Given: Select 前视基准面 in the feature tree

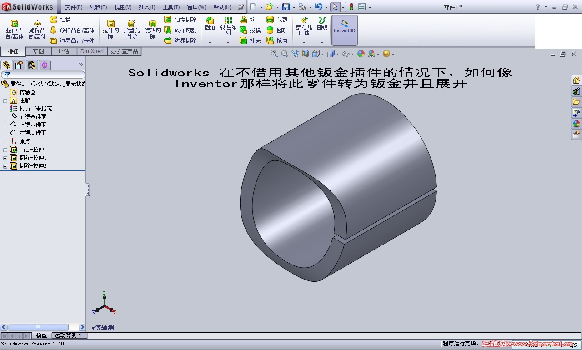Looking at the screenshot, I should [x=28, y=117].
